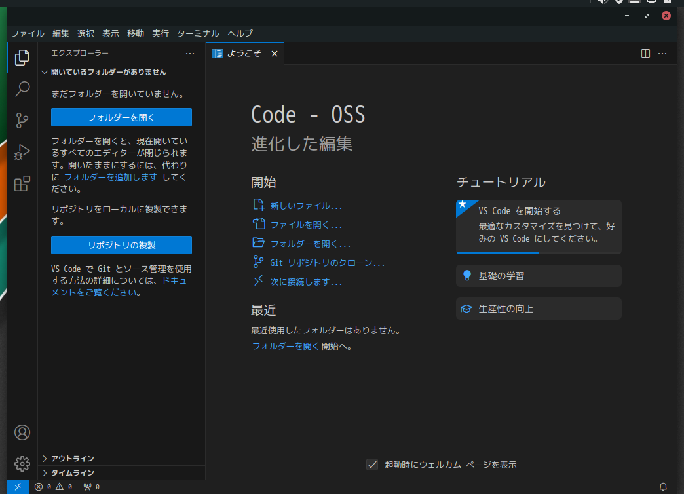Click the folder icon beside フォルダーを開く
Viewport: 684px width, 494px height.
click(x=259, y=242)
